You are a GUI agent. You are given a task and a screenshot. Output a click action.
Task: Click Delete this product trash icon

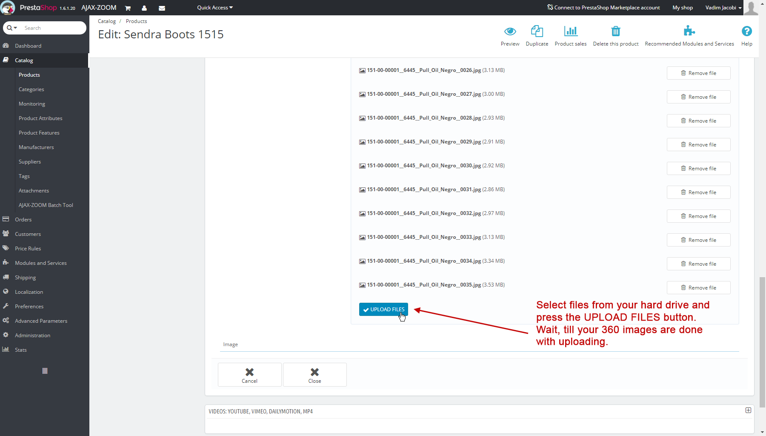[616, 31]
